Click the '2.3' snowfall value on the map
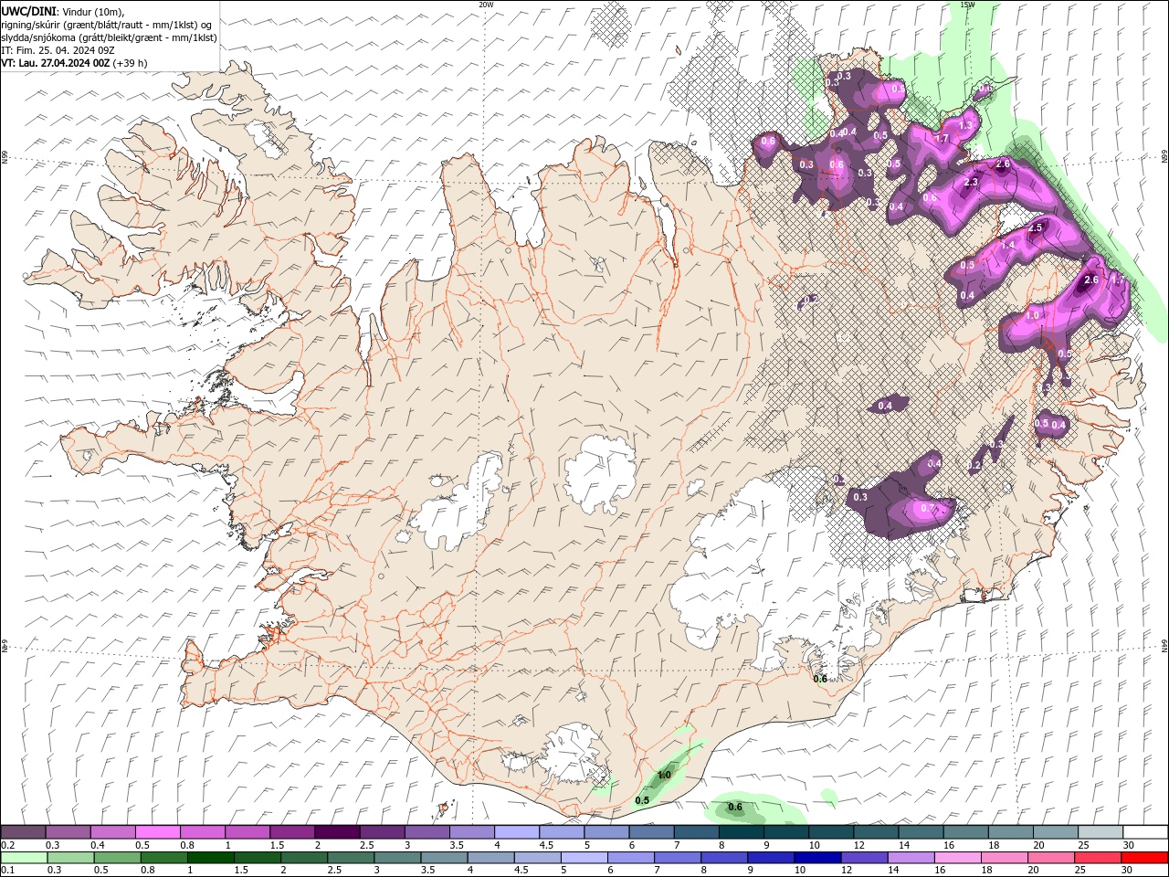 pos(971,182)
